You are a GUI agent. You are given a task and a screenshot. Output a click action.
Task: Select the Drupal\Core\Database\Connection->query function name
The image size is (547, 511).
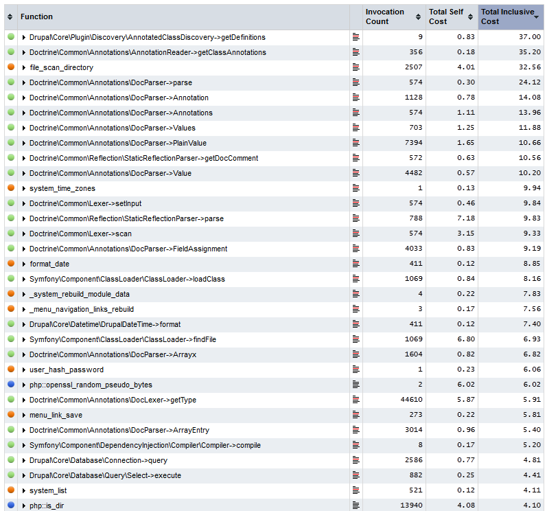pos(98,460)
